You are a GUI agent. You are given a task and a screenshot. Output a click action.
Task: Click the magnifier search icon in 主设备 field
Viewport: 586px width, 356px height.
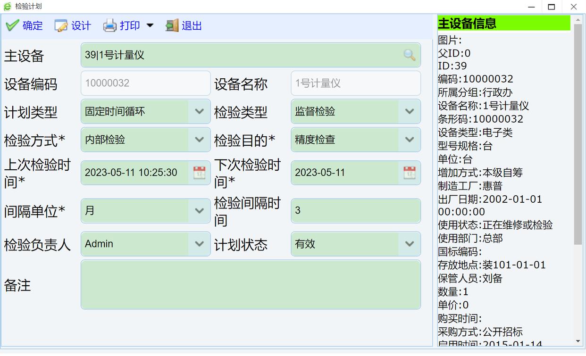(x=410, y=55)
